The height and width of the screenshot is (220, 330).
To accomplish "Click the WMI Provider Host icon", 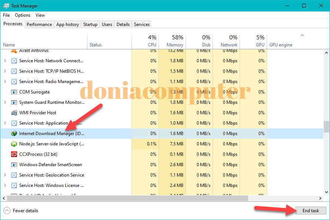I will coord(14,113).
